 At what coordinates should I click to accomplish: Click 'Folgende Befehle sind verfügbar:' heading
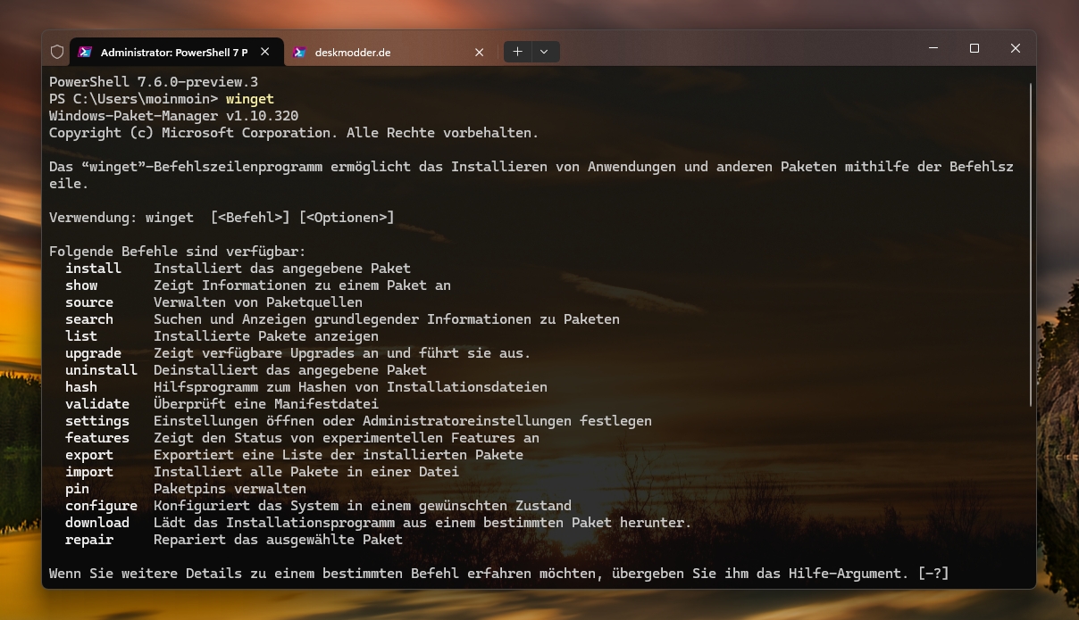[178, 252]
